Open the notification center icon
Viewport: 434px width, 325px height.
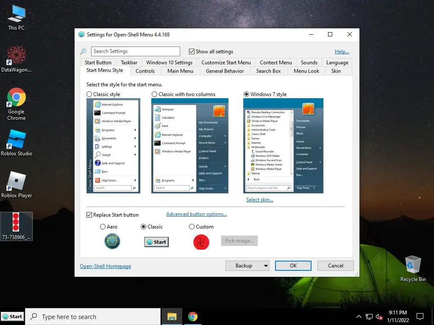420,317
